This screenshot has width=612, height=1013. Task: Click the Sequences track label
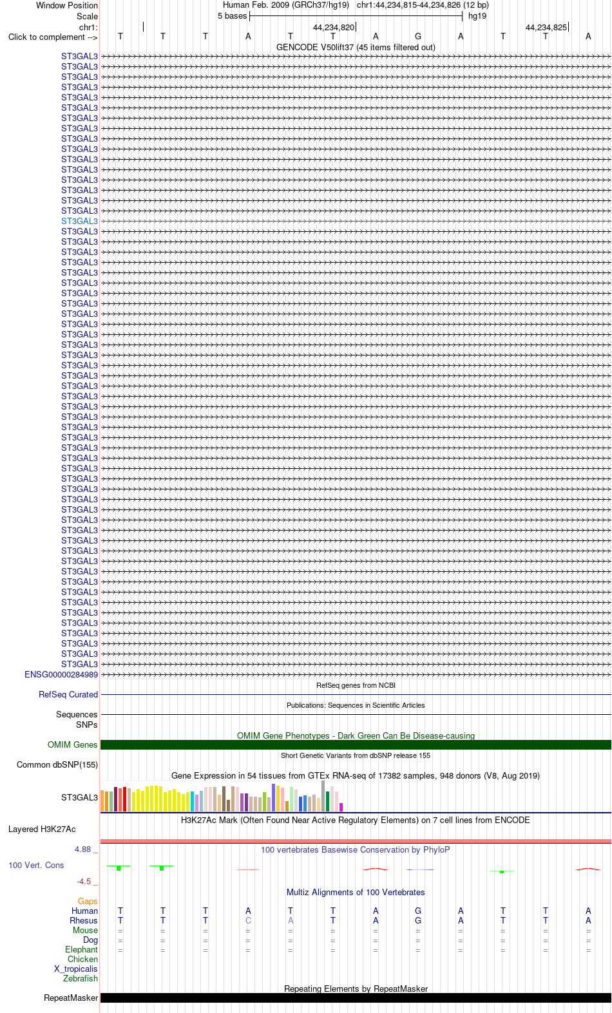(77, 714)
